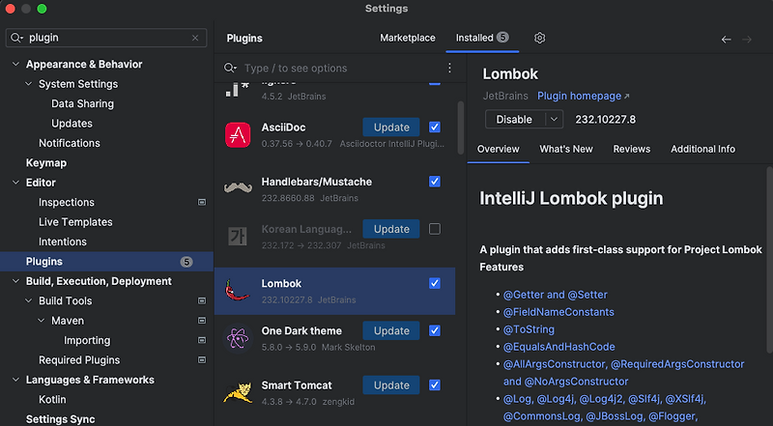
Task: Open the Plugin homepage link
Action: click(x=583, y=97)
